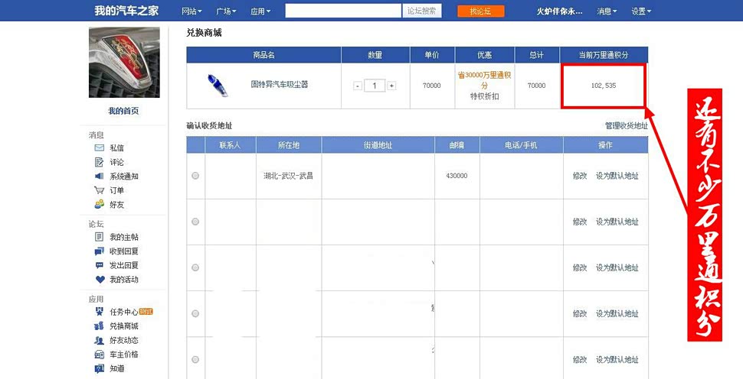Select the 湖北-武汉-武昌 address radio button

(x=195, y=176)
